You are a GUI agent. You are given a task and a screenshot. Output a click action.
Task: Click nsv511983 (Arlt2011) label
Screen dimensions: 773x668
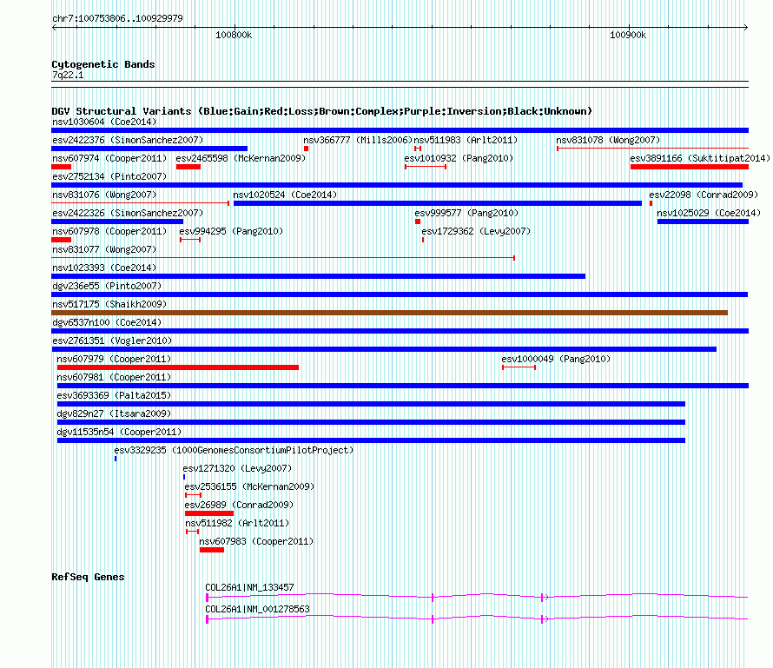point(466,140)
